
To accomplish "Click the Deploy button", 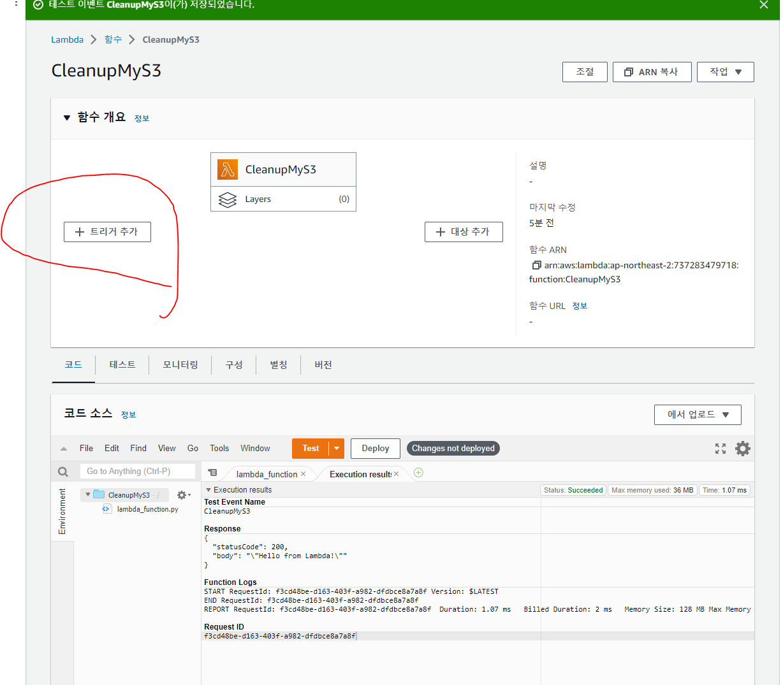I will click(376, 449).
